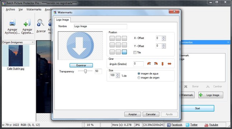Click the Ayuda button in Watermarks dialog

pyautogui.click(x=169, y=114)
